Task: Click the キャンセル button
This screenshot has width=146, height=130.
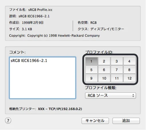Action: 95,121
